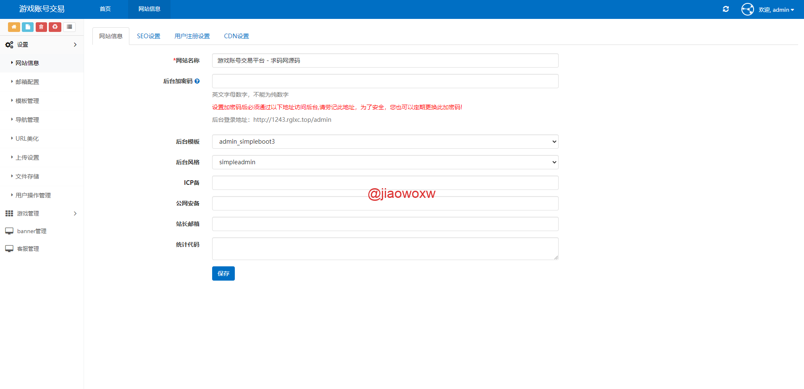
Task: Focus the 后台加密码 input field
Action: pyautogui.click(x=385, y=81)
